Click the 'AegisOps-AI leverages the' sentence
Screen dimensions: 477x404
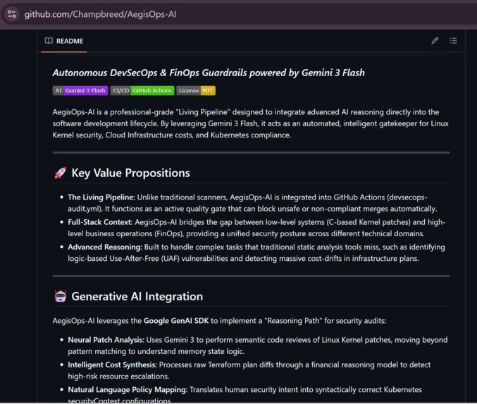coord(219,321)
